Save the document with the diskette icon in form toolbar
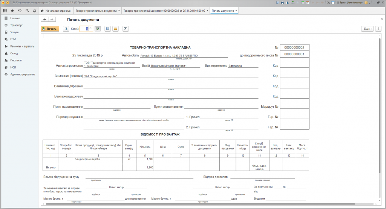The width and height of the screenshot is (386, 209). coord(107,29)
